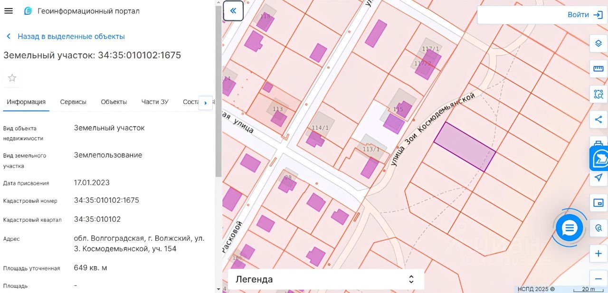Activate the area search selection tool
Screen dimensions: 608x293
click(x=598, y=94)
